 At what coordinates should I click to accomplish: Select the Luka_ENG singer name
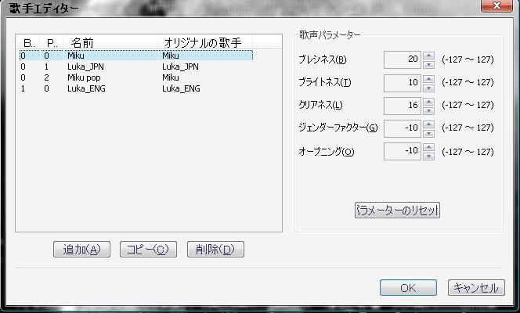[x=86, y=88]
